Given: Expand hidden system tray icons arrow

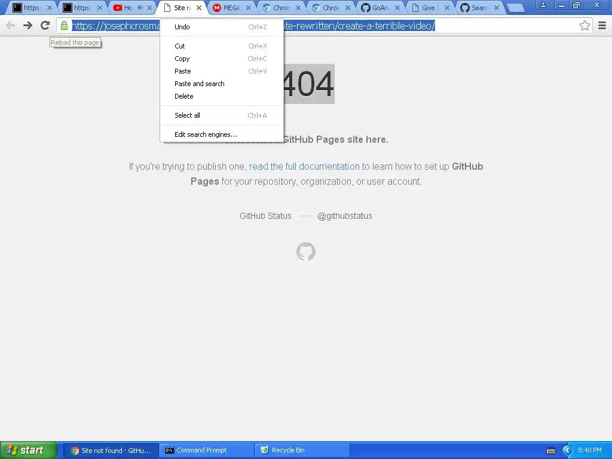Looking at the screenshot, I should [567, 451].
